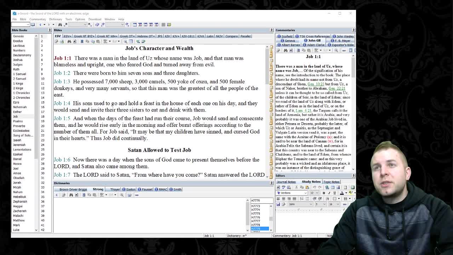The width and height of the screenshot is (453, 255).
Task: Click the Job 1:3 verse reference
Action: click(x=62, y=81)
